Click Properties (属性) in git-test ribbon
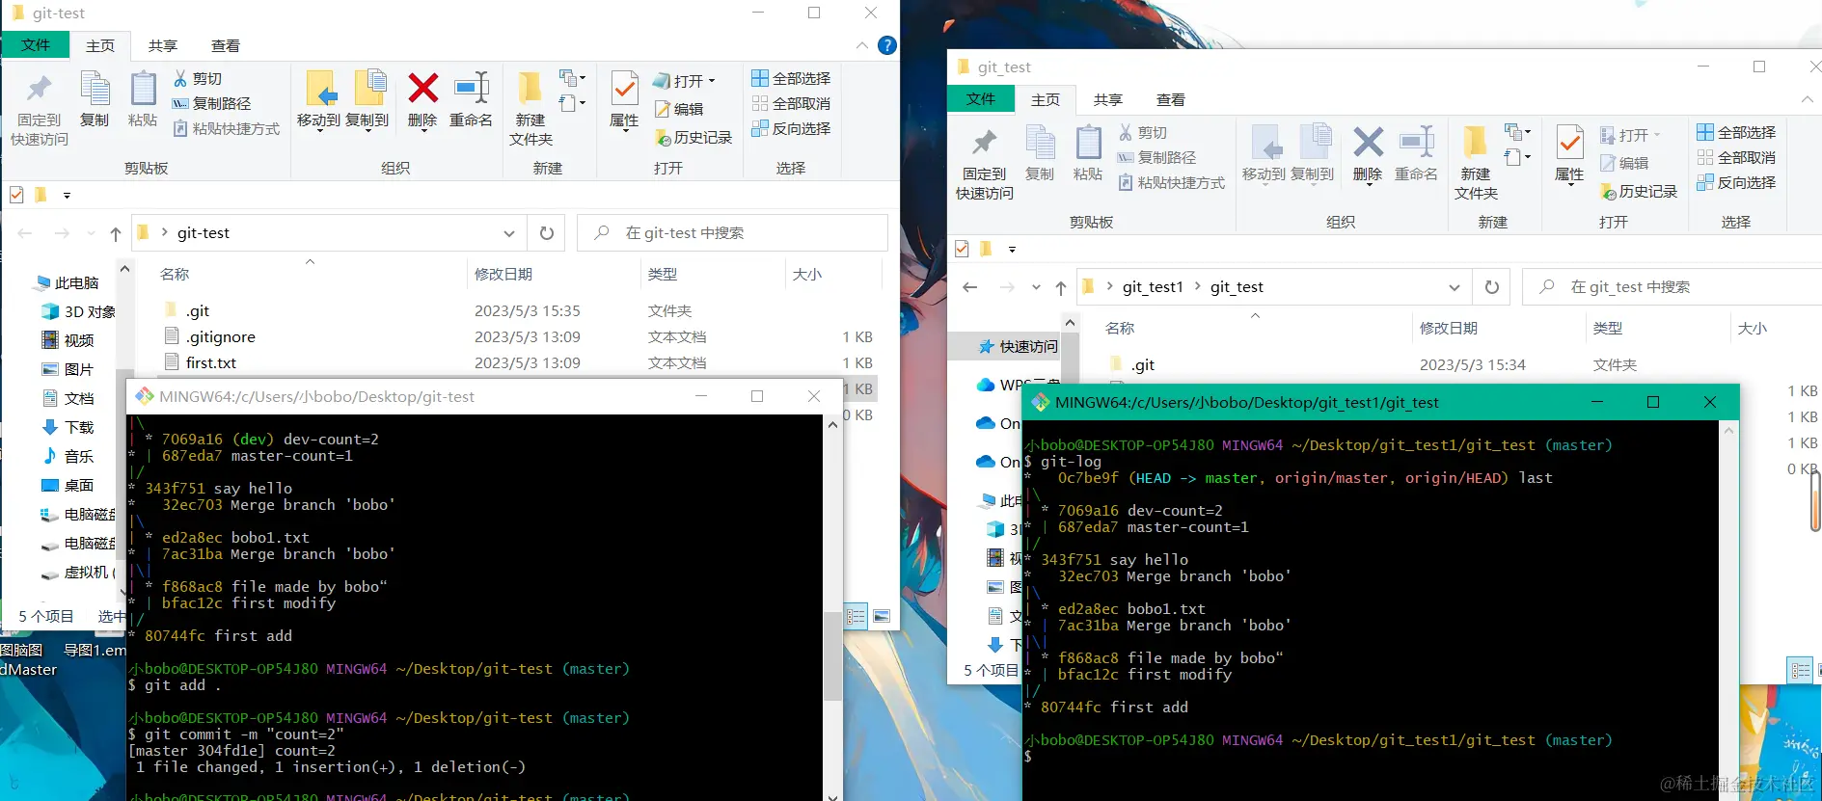Viewport: 1822px width, 801px height. (625, 99)
